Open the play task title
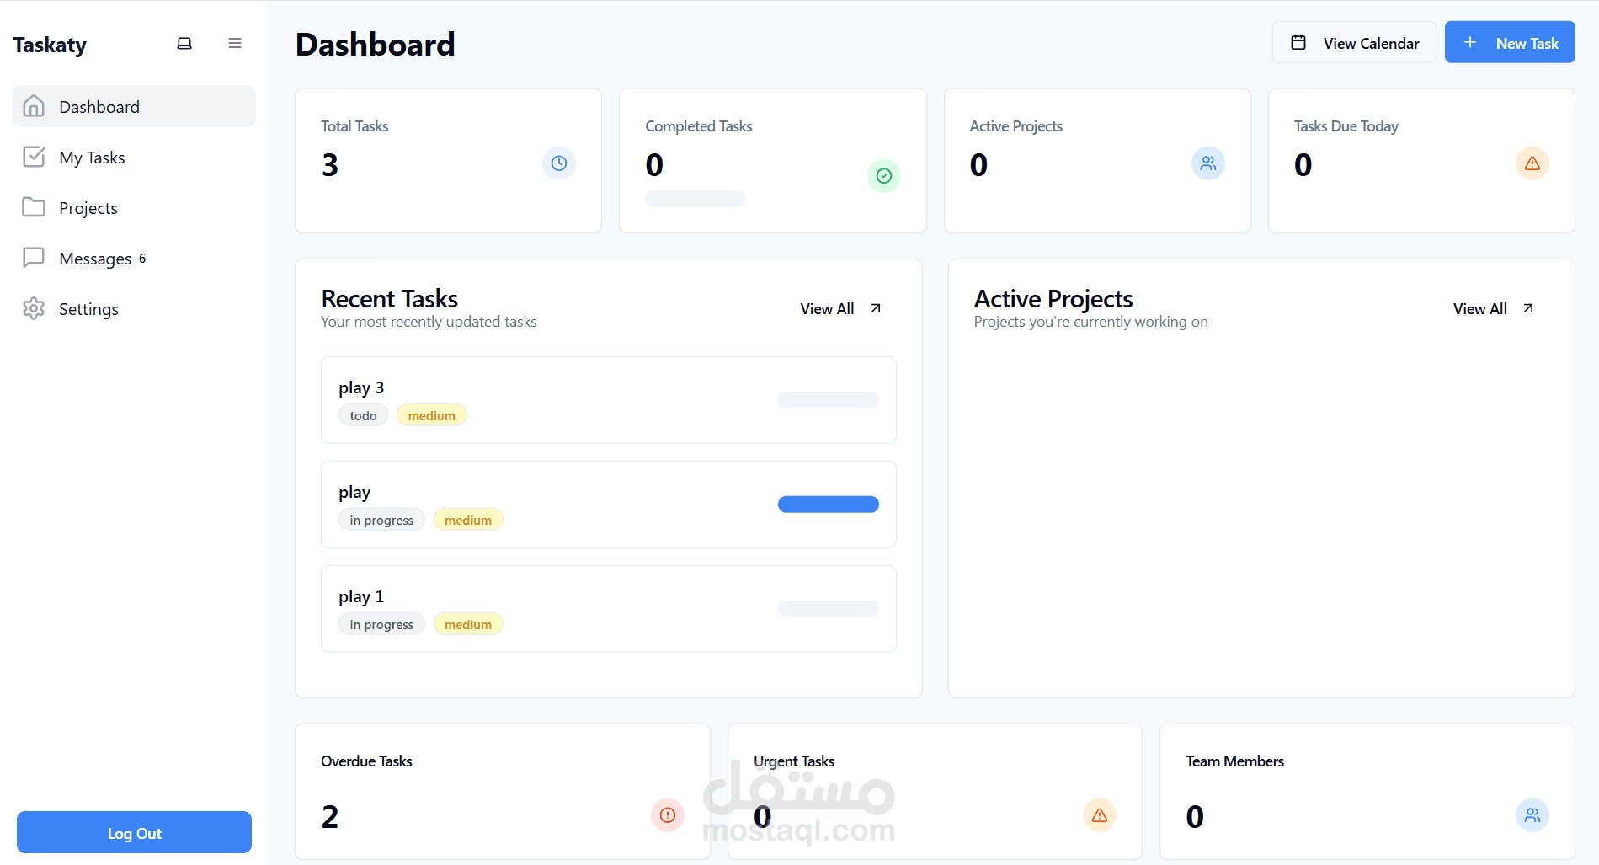The width and height of the screenshot is (1599, 865). (x=354, y=492)
